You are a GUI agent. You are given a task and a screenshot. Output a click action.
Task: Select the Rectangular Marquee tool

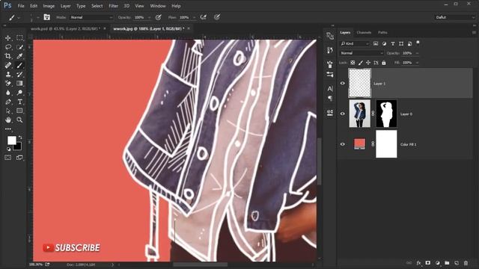click(19, 38)
